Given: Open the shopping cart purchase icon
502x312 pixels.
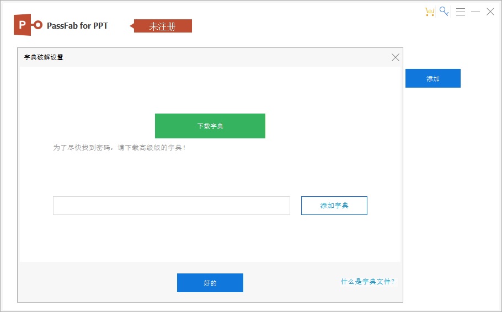Looking at the screenshot, I should [x=429, y=12].
